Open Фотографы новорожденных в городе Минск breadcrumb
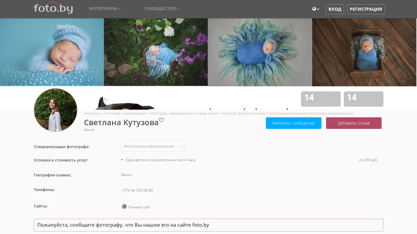This screenshot has width=417, height=234. click(x=184, y=113)
